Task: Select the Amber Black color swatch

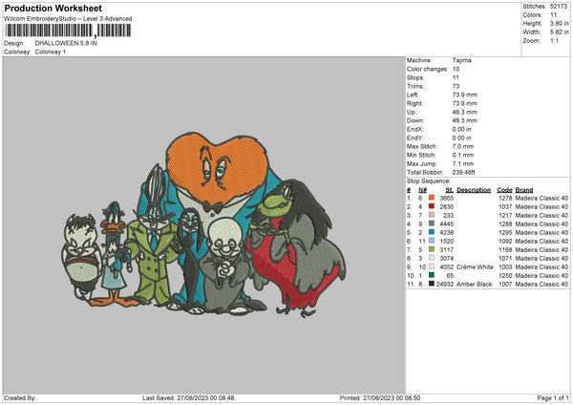Action: 432,284
